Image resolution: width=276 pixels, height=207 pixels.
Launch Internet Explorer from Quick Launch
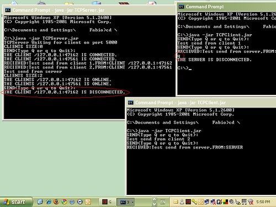click(x=49, y=202)
